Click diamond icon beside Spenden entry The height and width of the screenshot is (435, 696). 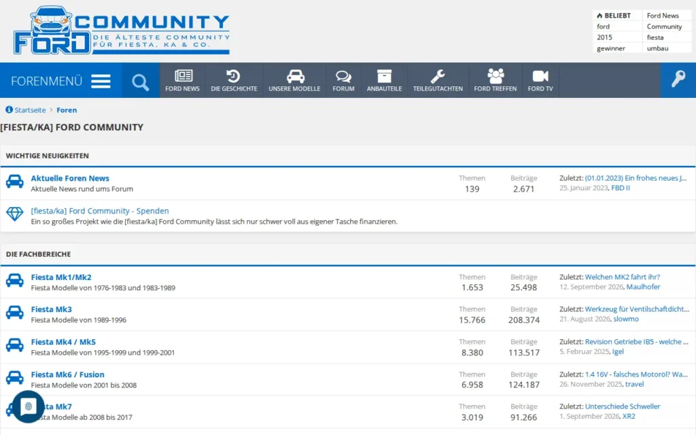15,214
